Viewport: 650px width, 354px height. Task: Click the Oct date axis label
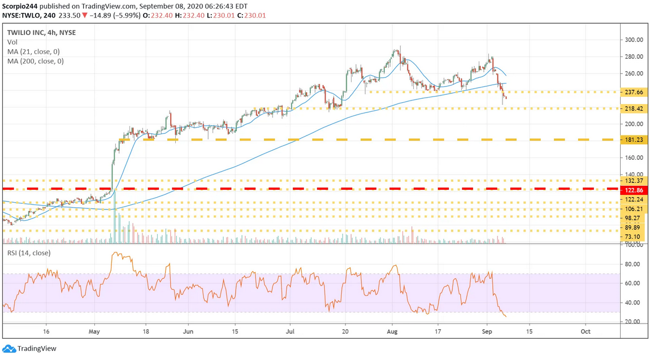[586, 331]
